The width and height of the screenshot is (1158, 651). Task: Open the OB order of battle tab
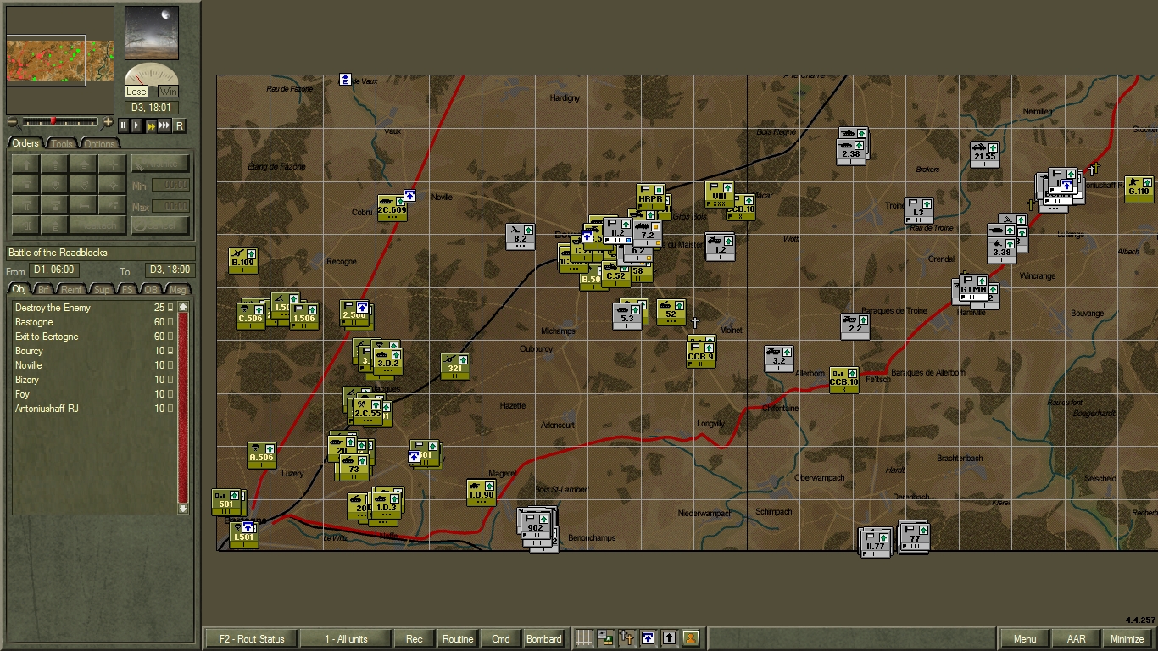tap(151, 290)
